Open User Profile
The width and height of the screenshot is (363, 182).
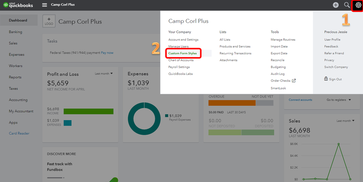pos(332,40)
